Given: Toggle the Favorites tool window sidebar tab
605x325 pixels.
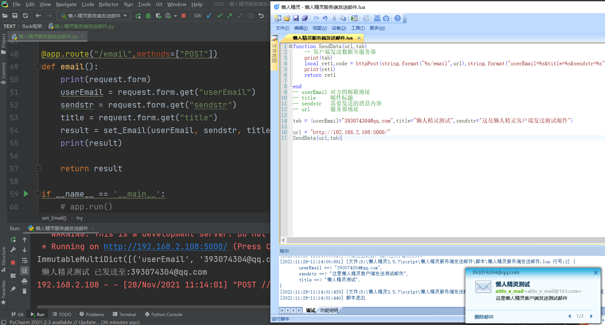Looking at the screenshot, I should [x=3, y=293].
